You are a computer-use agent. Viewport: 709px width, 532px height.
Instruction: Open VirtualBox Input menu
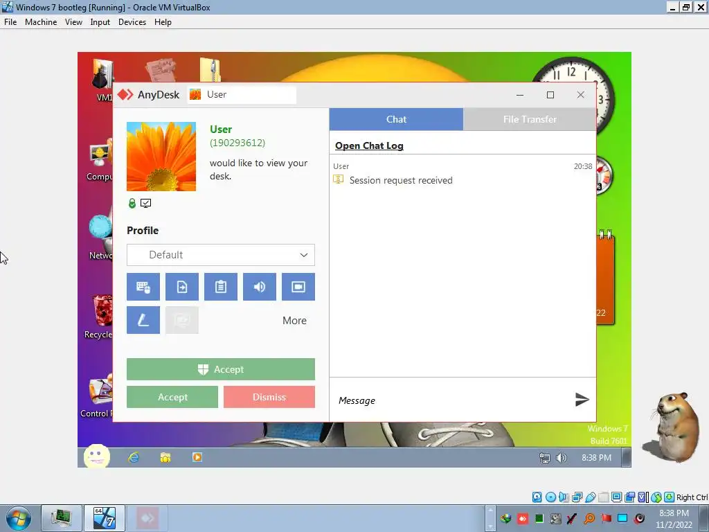coord(100,21)
